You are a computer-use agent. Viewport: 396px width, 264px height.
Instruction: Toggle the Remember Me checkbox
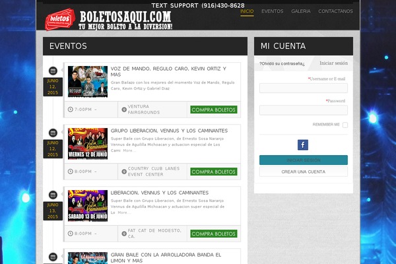pyautogui.click(x=345, y=125)
